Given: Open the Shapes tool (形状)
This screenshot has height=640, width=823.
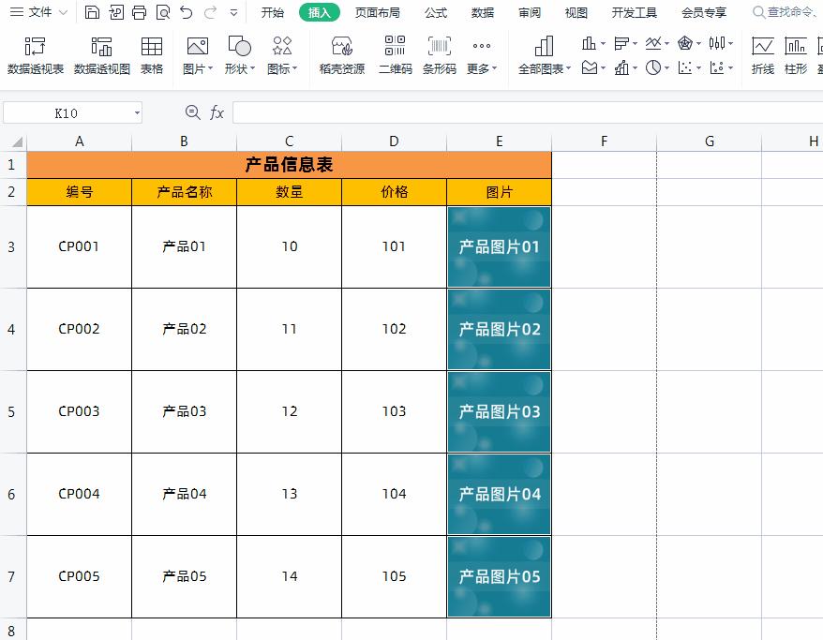Looking at the screenshot, I should tap(237, 53).
